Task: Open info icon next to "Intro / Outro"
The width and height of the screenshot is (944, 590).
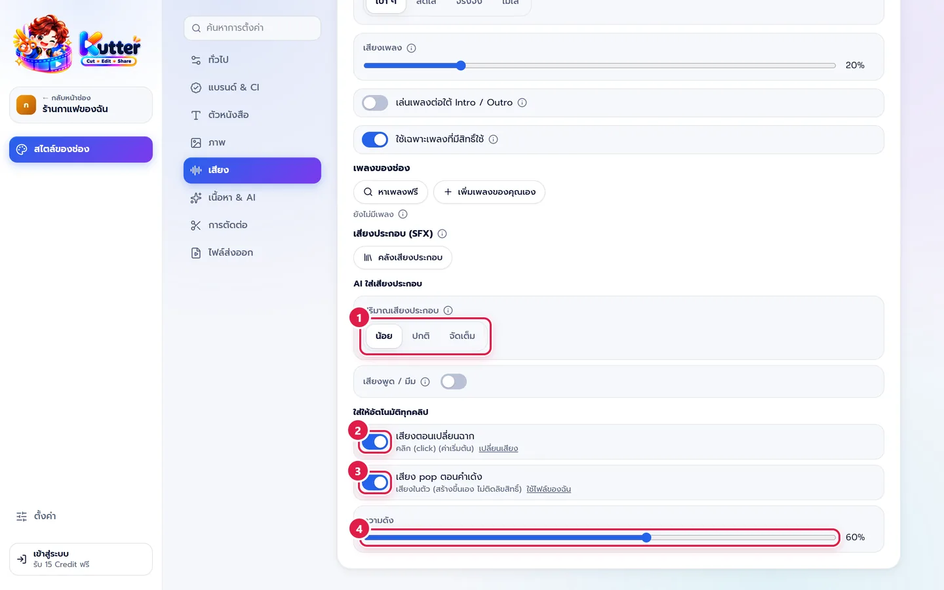Action: click(x=522, y=102)
